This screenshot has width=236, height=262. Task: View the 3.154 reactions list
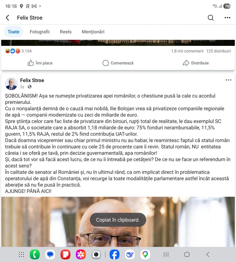pyautogui.click(x=18, y=51)
